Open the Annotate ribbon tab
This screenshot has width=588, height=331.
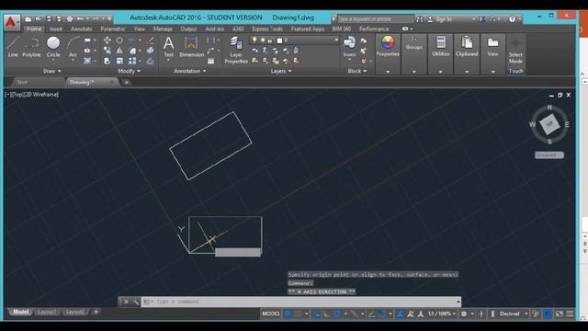click(82, 29)
